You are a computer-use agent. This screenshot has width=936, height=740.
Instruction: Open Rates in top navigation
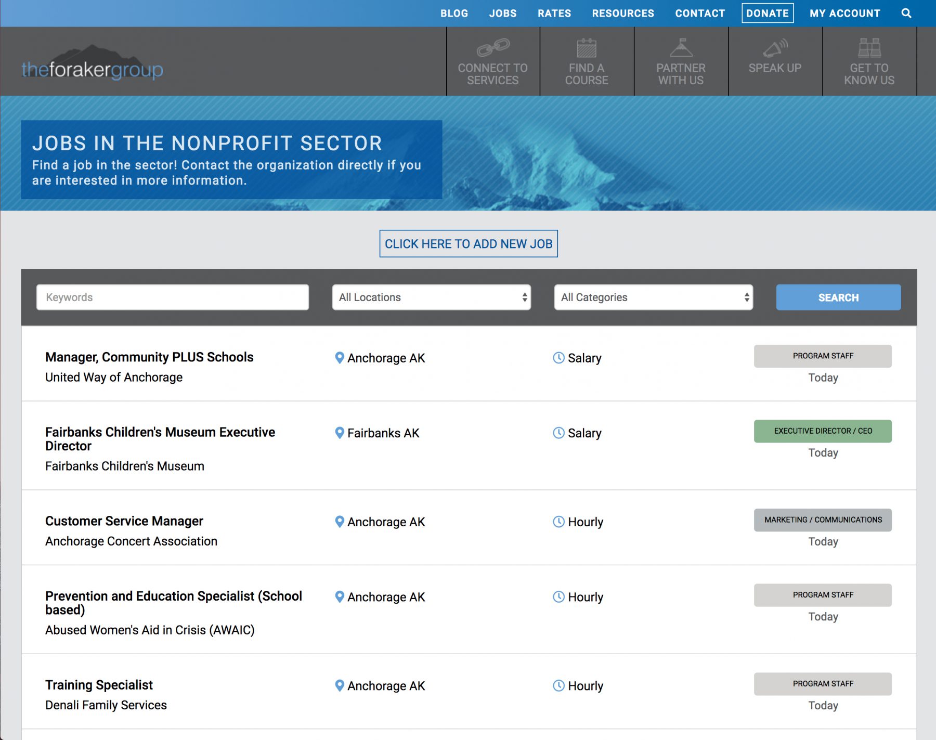point(554,14)
